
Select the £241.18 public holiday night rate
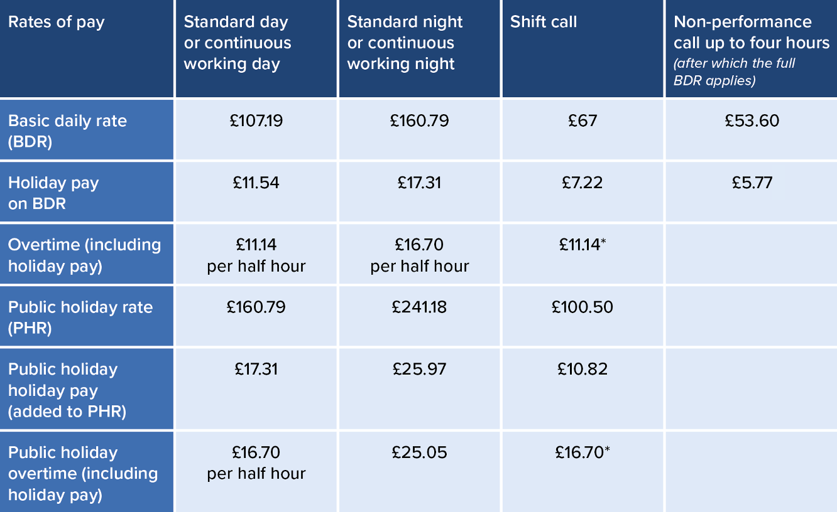(420, 307)
